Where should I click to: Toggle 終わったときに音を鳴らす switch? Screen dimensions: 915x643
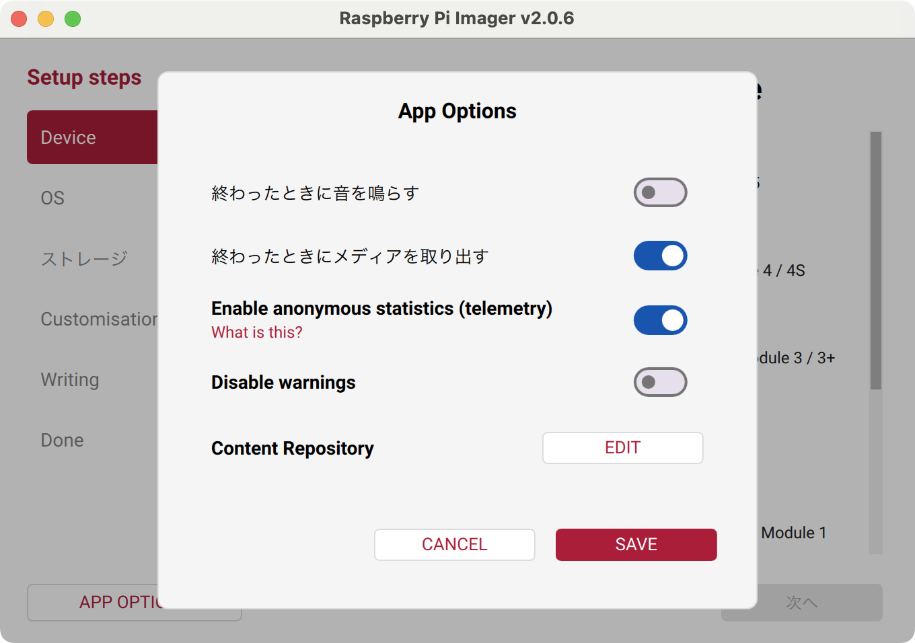click(x=660, y=192)
